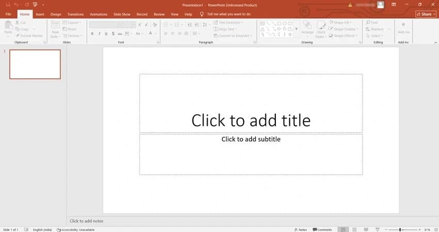The image size is (439, 232).
Task: Click the zoom slider handle
Action: click(x=400, y=229)
